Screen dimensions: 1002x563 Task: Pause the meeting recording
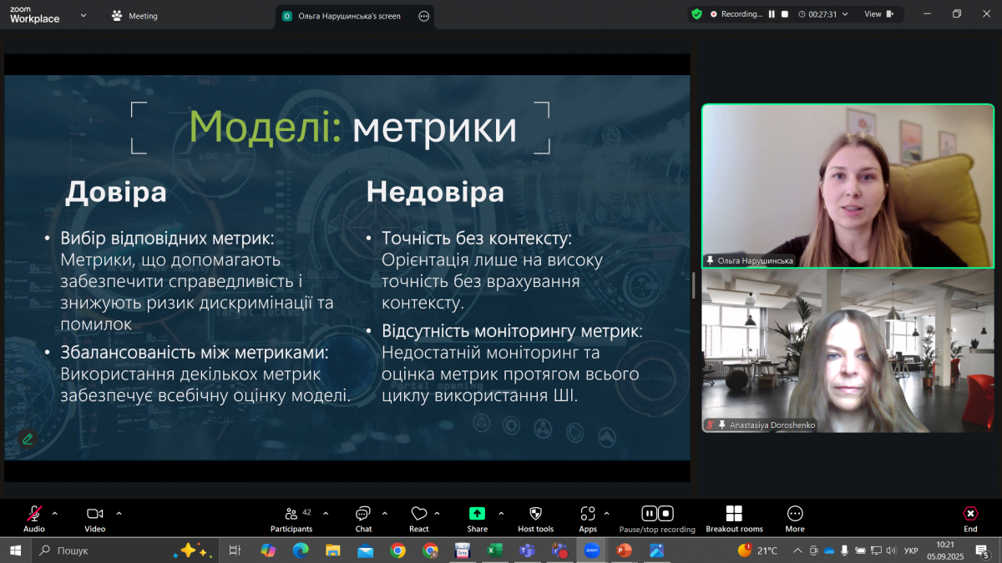pyautogui.click(x=649, y=514)
